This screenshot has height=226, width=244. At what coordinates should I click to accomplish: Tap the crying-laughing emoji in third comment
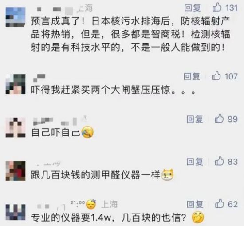tap(87, 132)
